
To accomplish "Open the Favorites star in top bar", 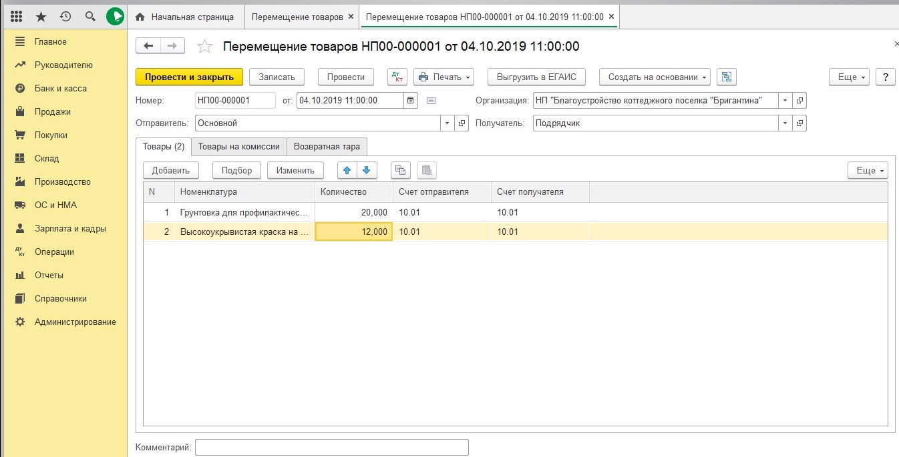I will pos(41,17).
